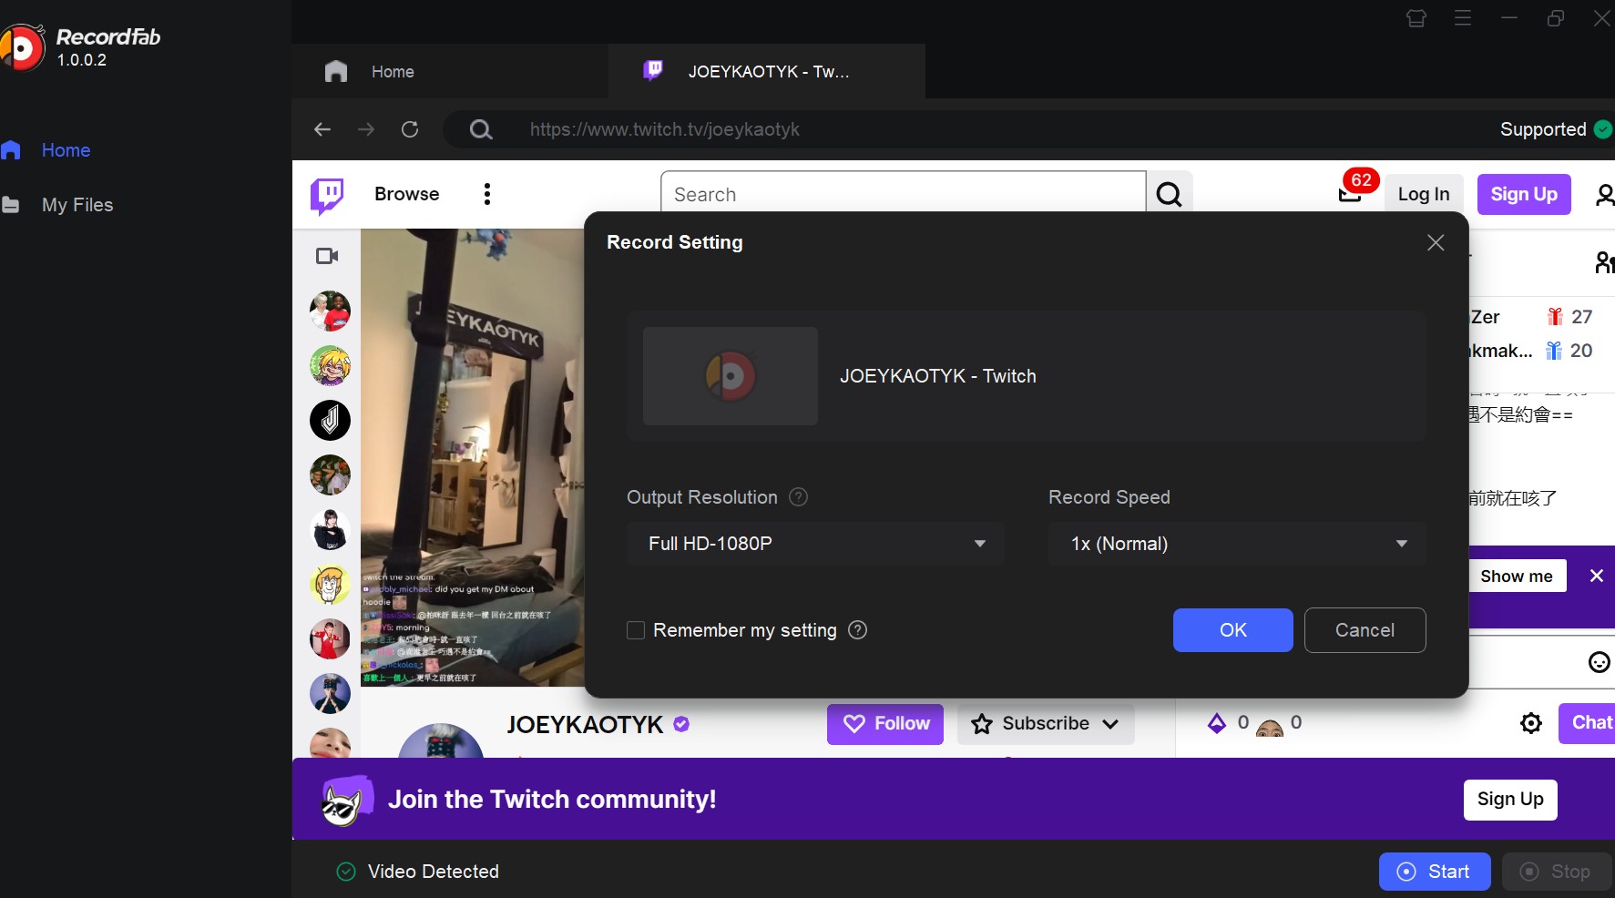Screen dimensions: 1615x898
Task: Click the camera icon atop the channel sidebar
Action: pos(327,256)
